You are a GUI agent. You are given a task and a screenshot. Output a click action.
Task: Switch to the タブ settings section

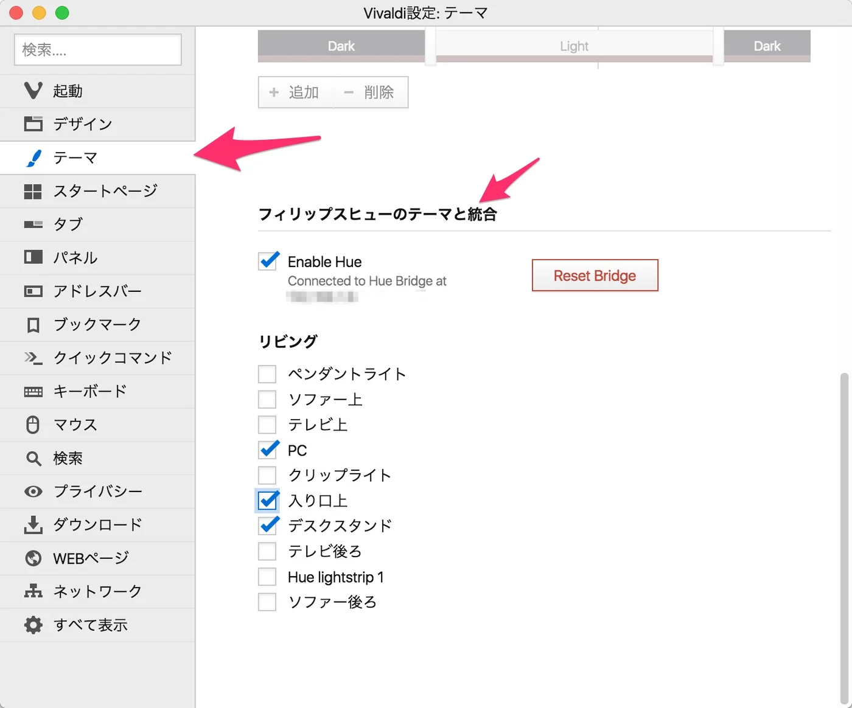[x=97, y=224]
